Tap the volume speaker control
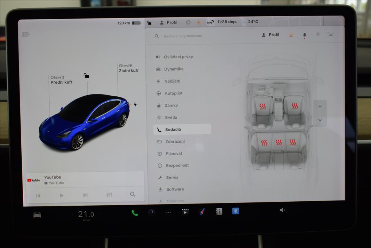The width and height of the screenshot is (371, 248). 282,210
